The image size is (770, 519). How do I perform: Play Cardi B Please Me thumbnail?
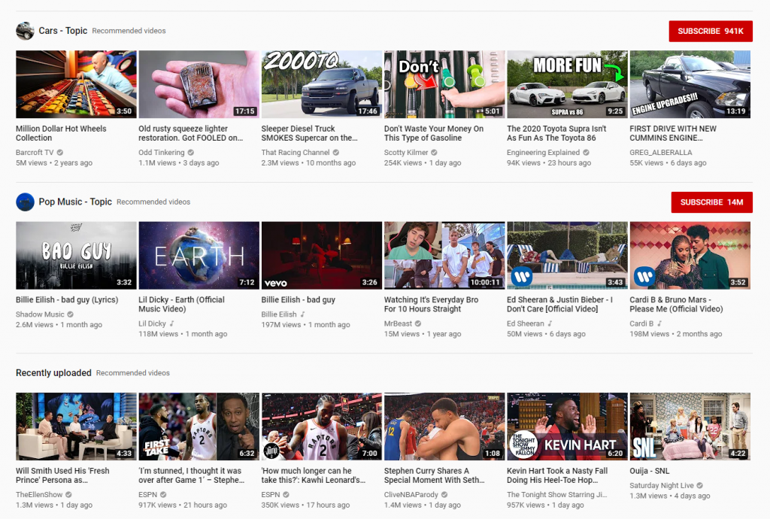coord(690,255)
